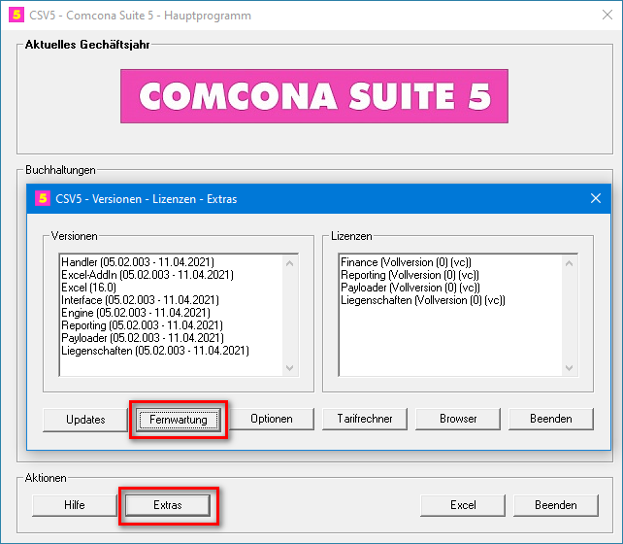
Task: Select Liegenschaften (05.02.003 - 11.04.2021) version entry
Action: 155,351
